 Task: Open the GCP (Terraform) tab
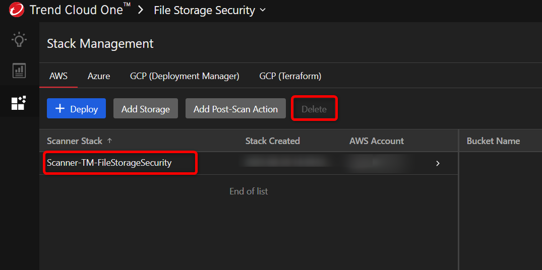tap(290, 76)
